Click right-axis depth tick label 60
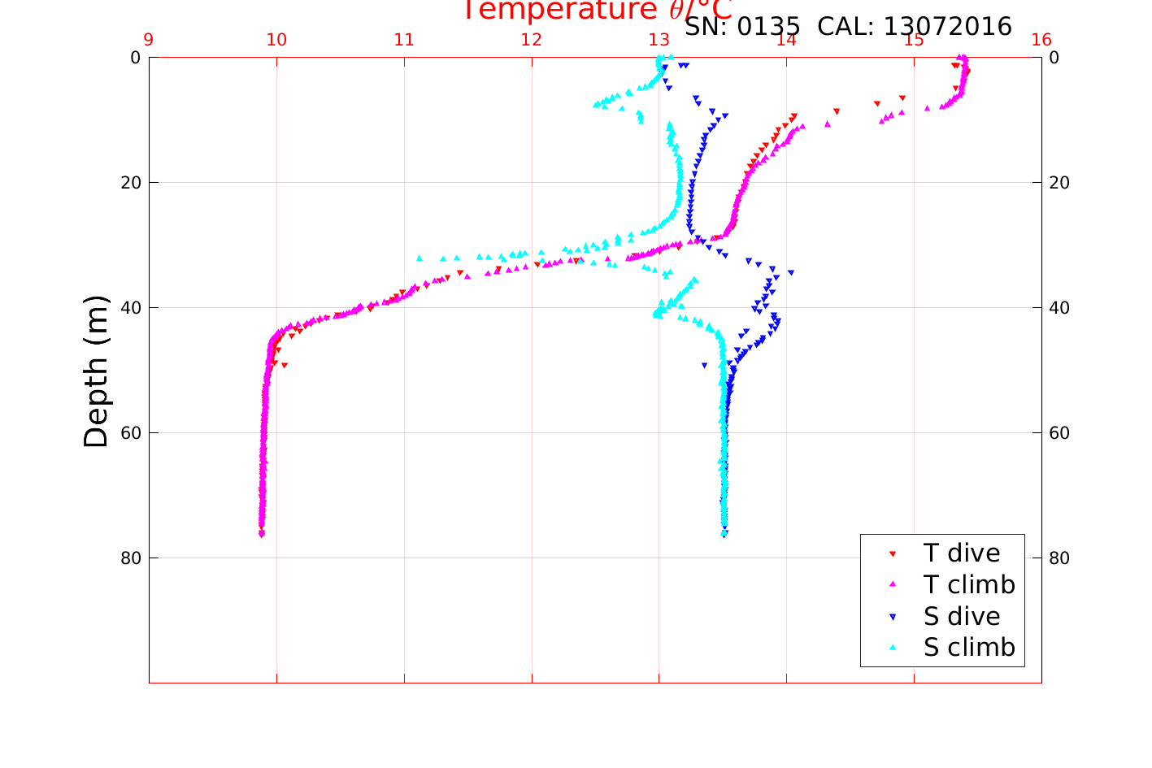1152x768 pixels. (x=1059, y=433)
